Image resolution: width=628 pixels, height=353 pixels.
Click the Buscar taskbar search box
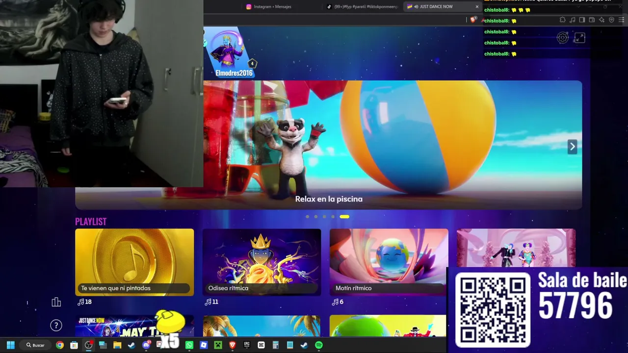click(x=36, y=345)
